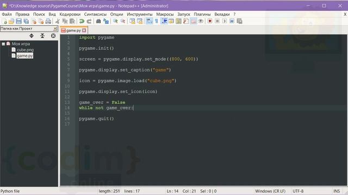This screenshot has width=348, height=195.
Task: Open the Поиск menu
Action: tap(39, 14)
